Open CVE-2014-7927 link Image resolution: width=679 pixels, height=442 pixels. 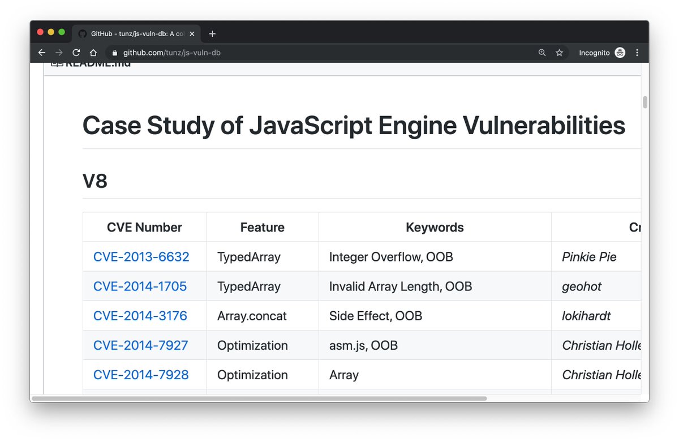click(x=140, y=345)
